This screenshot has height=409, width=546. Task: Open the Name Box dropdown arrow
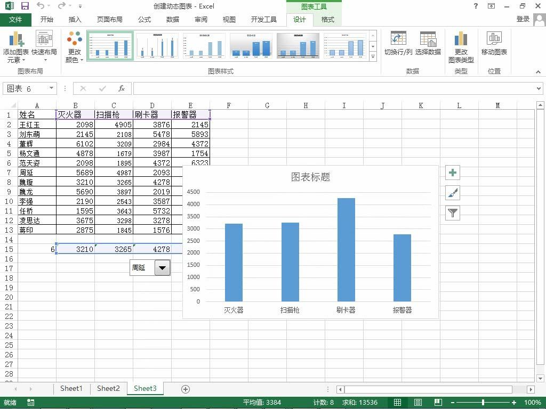tap(51, 88)
